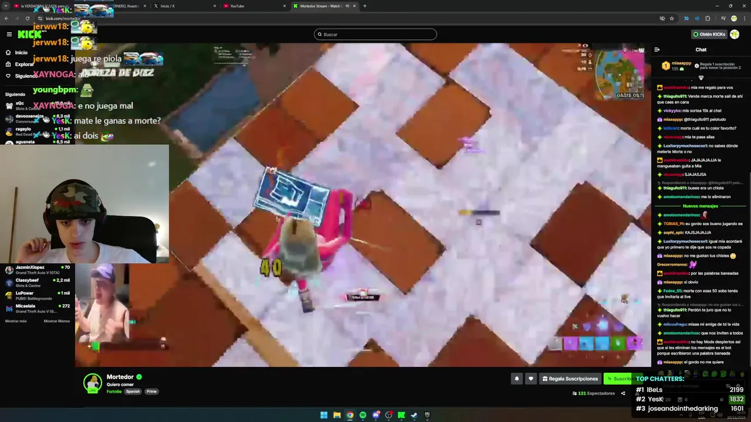751x422 pixels.
Task: Click the stream video player
Action: [363, 205]
